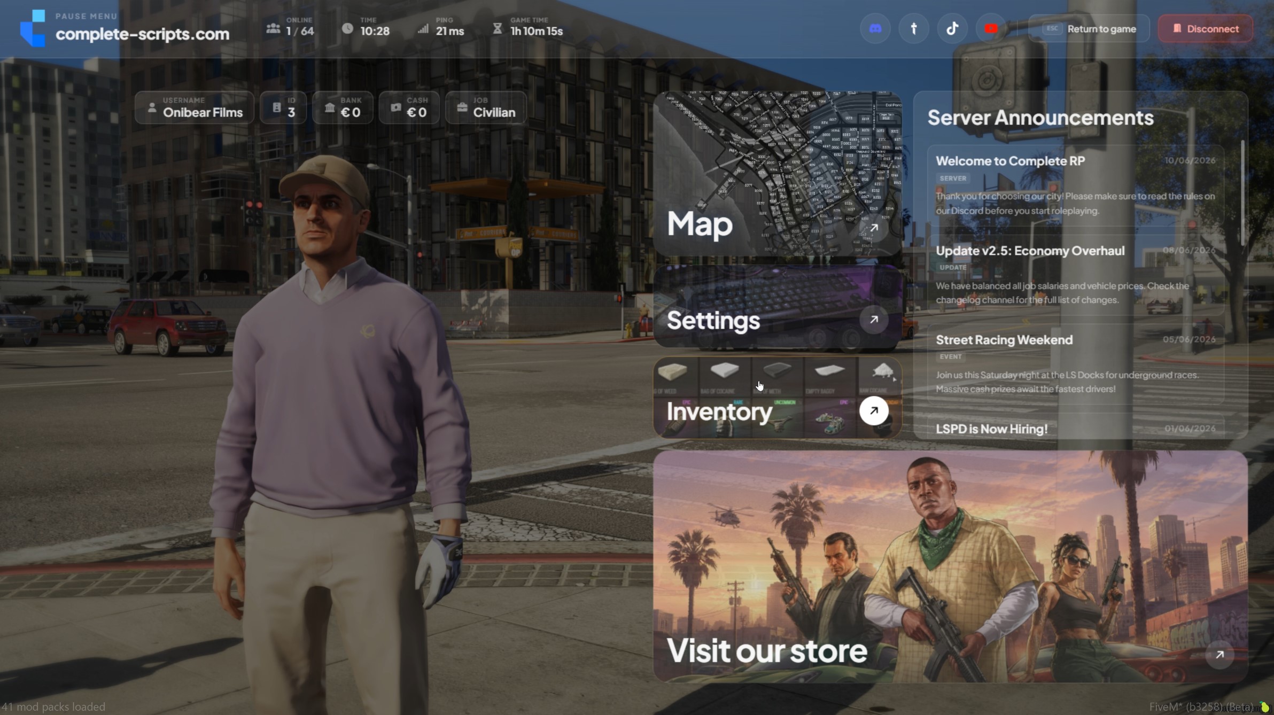Click the Onibear Films username value
This screenshot has width=1274, height=715.
(x=203, y=113)
